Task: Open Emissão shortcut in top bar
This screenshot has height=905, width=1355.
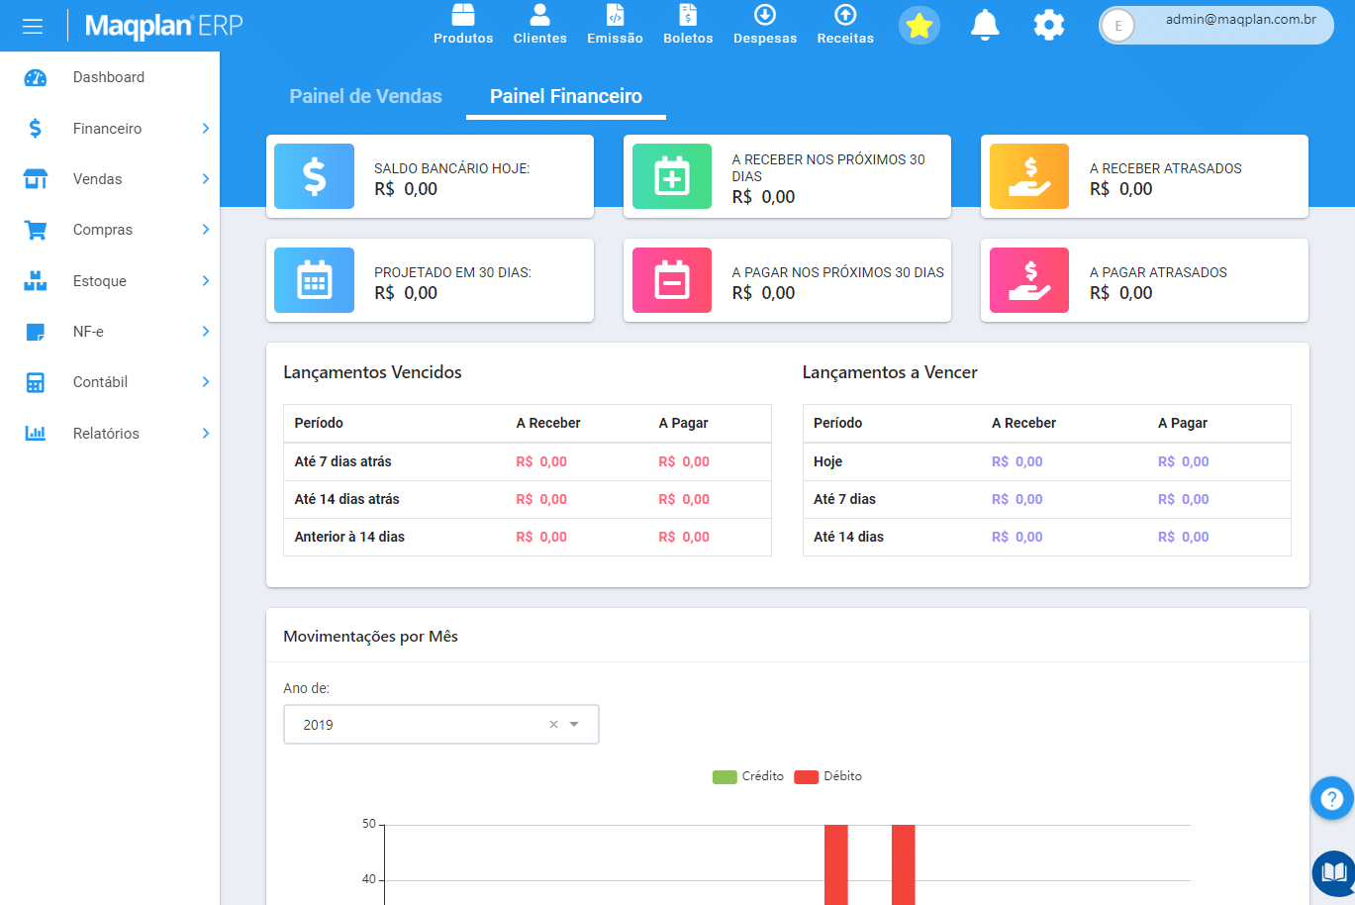Action: 615,25
